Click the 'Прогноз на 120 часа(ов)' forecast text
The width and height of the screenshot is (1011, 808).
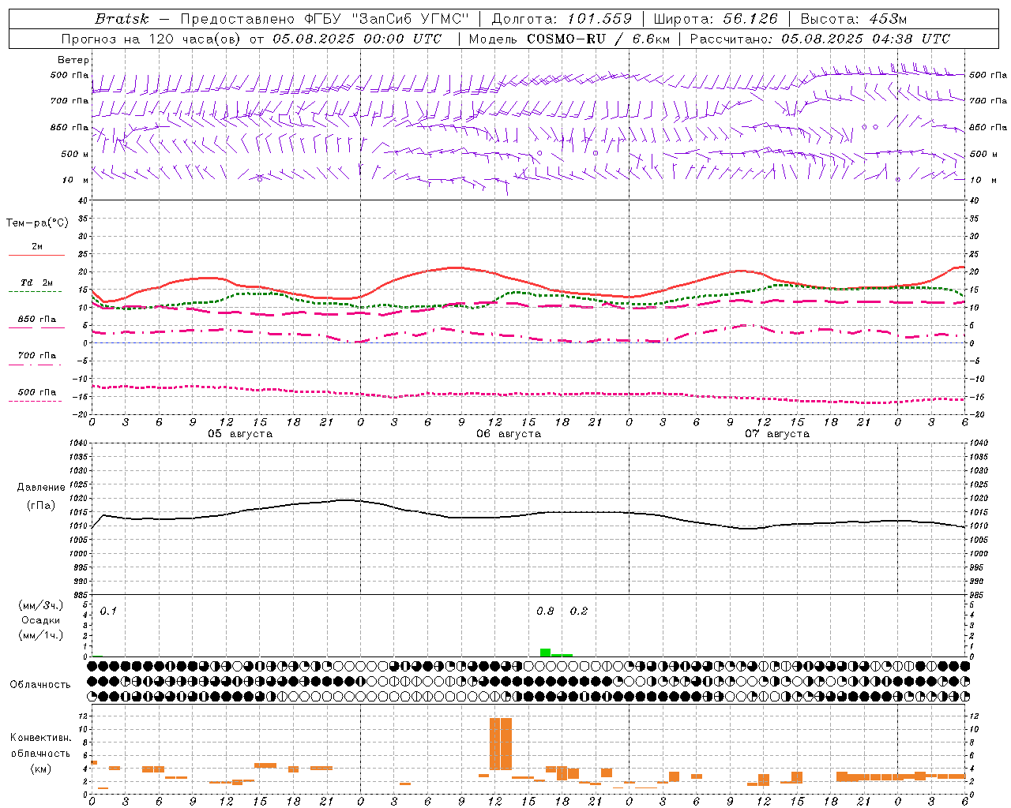[x=152, y=39]
